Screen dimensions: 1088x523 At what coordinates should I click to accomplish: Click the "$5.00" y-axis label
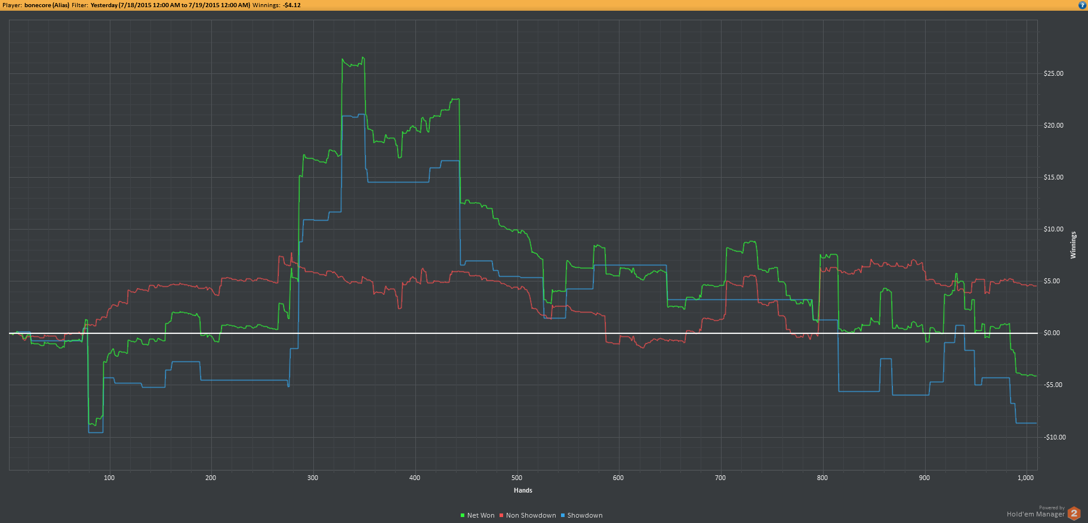(1052, 281)
